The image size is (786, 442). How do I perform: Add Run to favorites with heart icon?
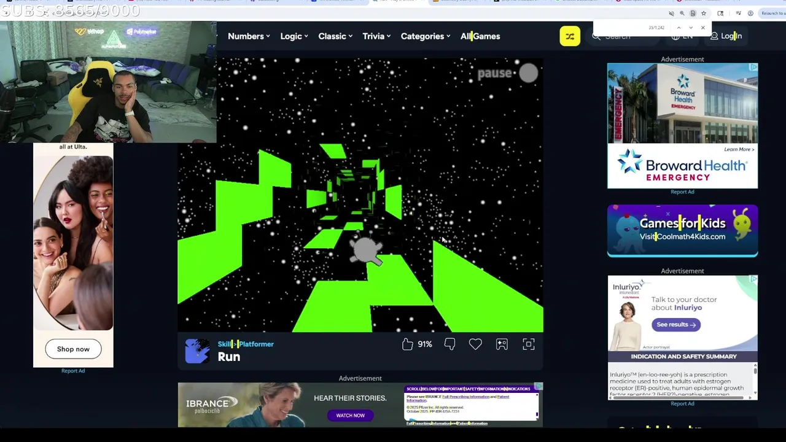point(475,344)
